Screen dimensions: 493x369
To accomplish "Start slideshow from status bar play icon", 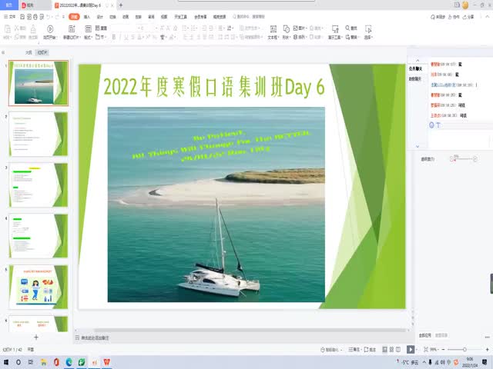I will pos(411,350).
